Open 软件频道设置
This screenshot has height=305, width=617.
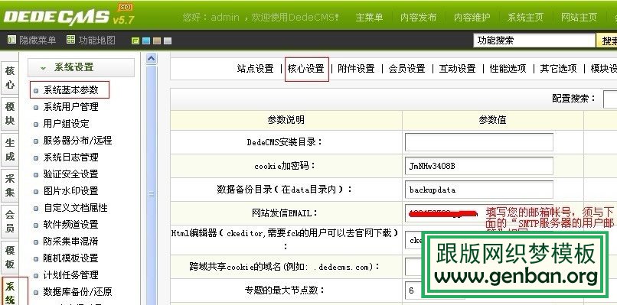(x=71, y=225)
